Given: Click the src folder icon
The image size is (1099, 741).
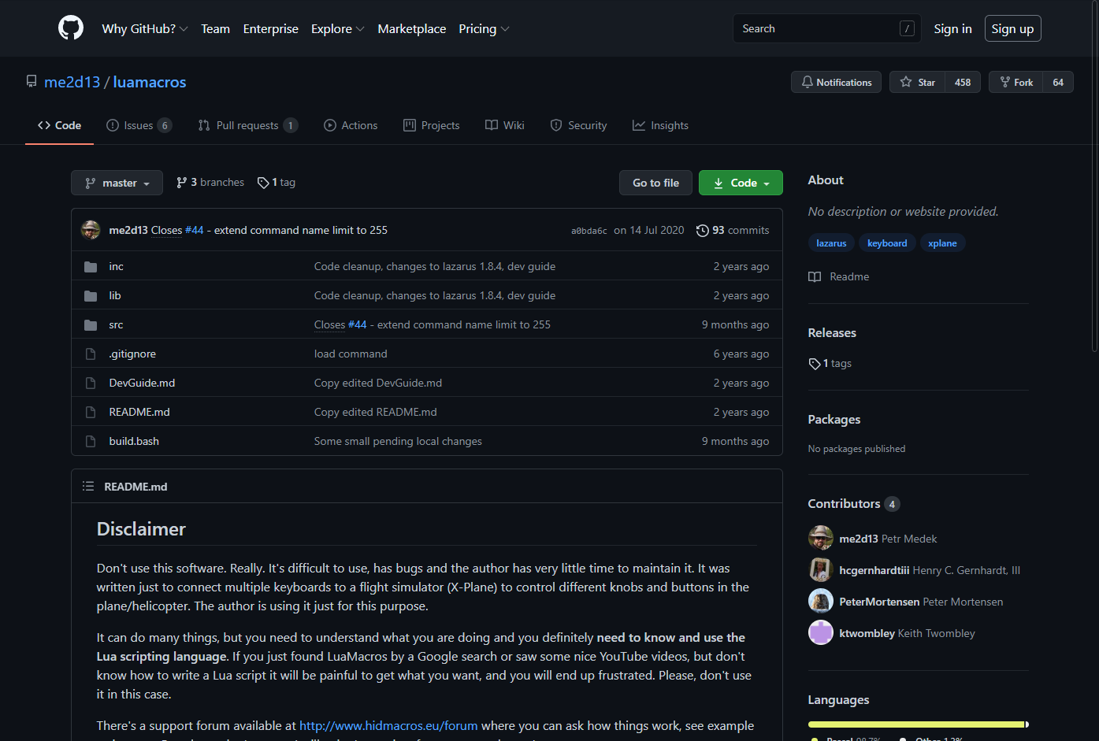Looking at the screenshot, I should pos(91,325).
